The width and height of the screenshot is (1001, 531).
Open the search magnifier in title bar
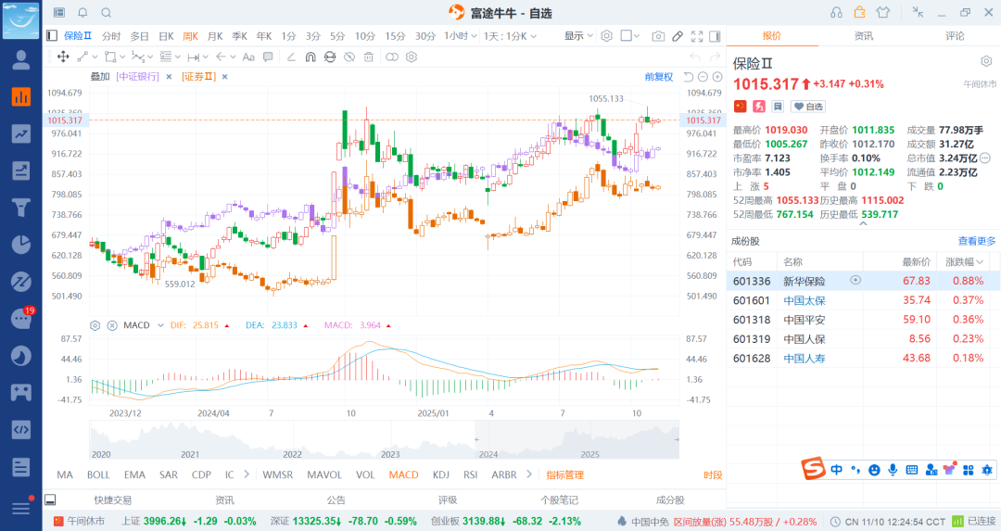click(106, 12)
